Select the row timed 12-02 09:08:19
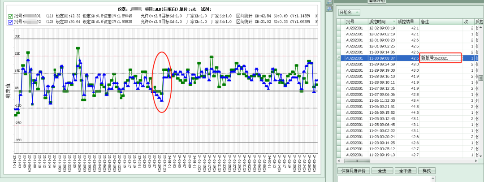Screen dimensions: 484x182 coord(407,28)
